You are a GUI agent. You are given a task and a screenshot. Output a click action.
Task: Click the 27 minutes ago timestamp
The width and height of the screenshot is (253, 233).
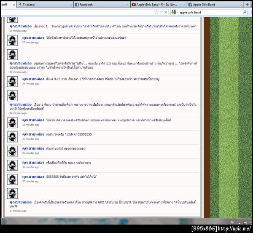pos(31,43)
